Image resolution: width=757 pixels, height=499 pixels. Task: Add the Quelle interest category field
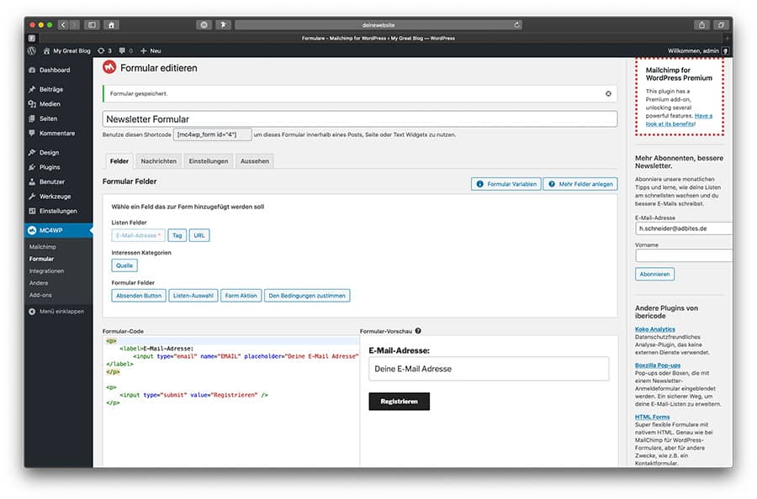[x=124, y=265]
